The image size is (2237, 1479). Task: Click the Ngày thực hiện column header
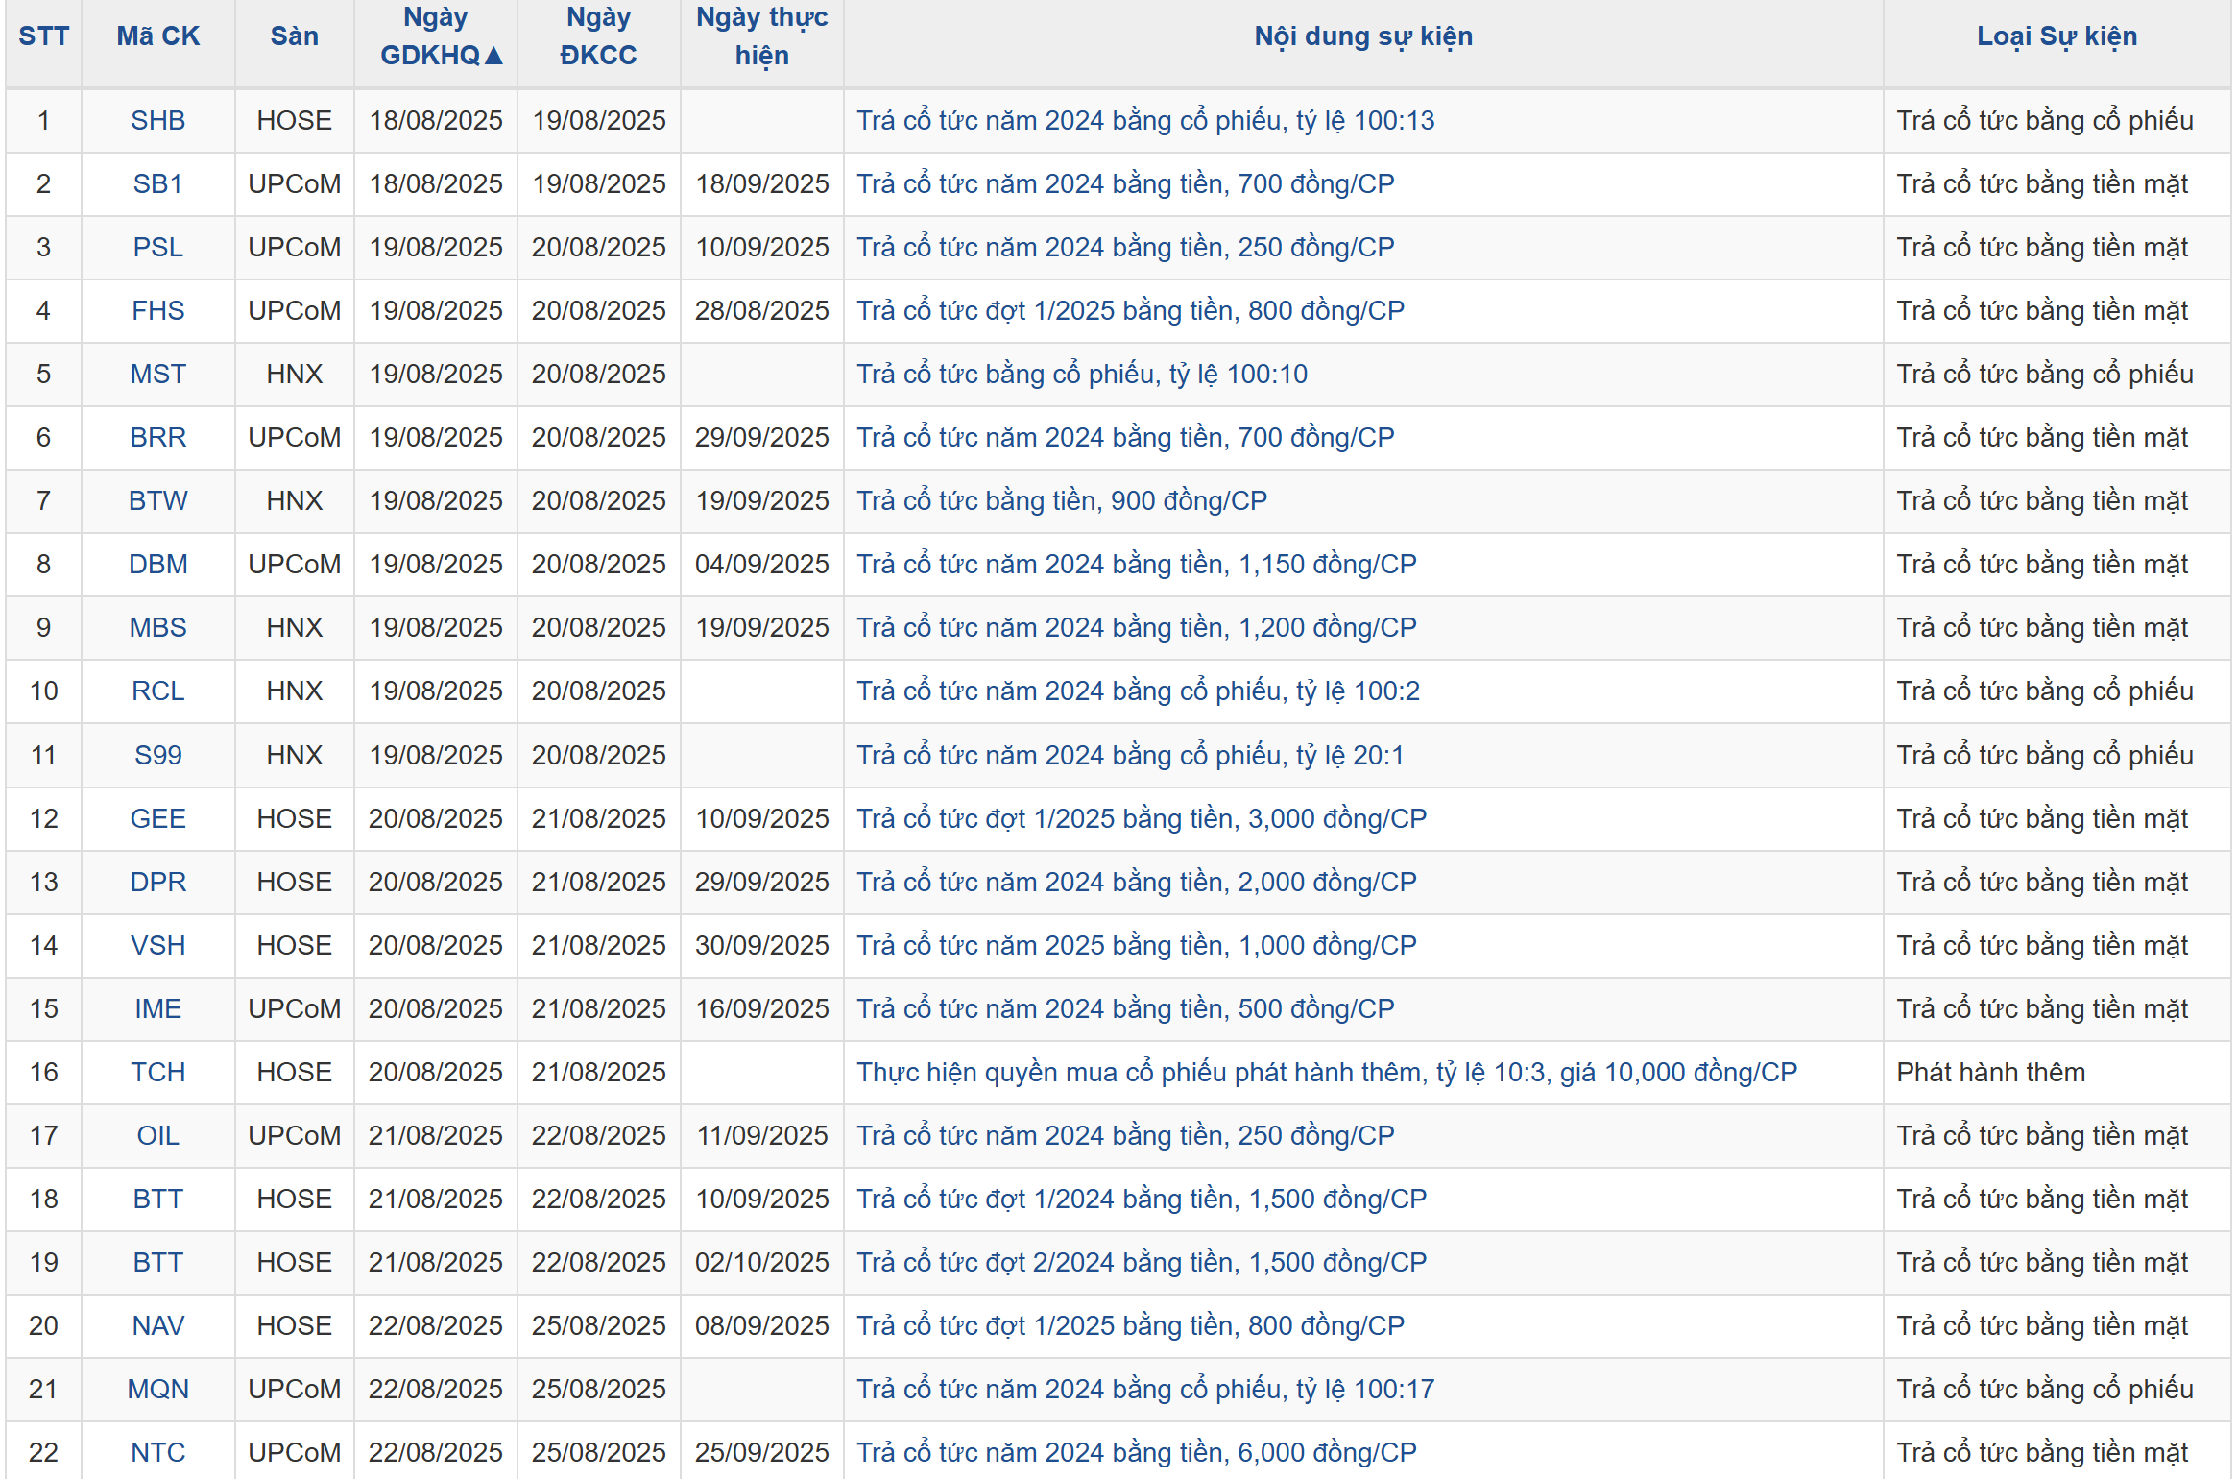pyautogui.click(x=761, y=36)
